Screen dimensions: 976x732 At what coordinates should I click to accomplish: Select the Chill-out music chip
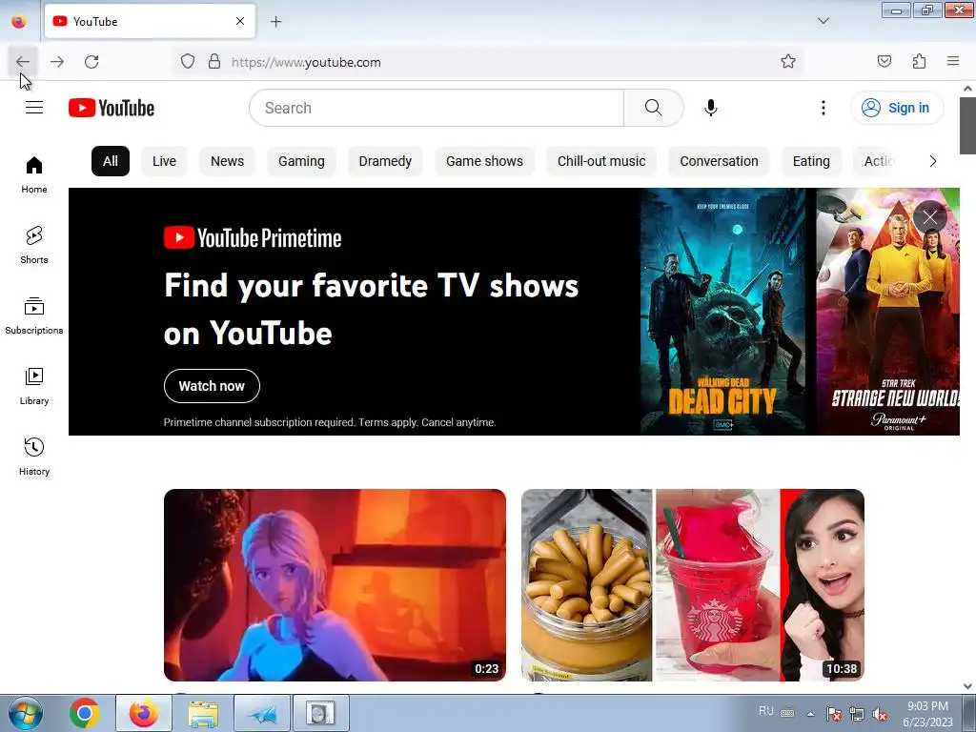pos(601,161)
